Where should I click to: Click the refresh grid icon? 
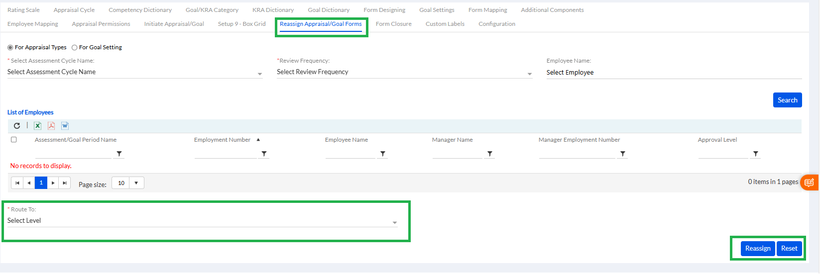17,126
